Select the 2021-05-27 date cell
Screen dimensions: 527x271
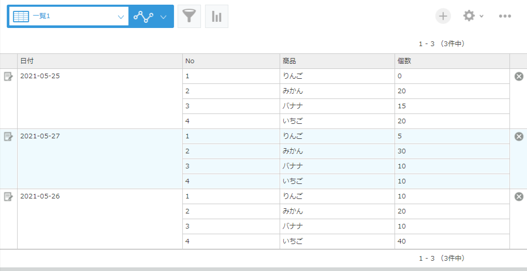pos(40,136)
